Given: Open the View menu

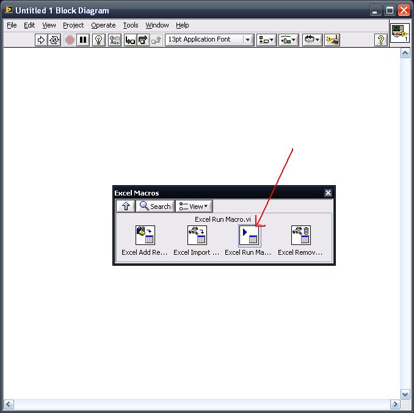Looking at the screenshot, I should point(49,25).
